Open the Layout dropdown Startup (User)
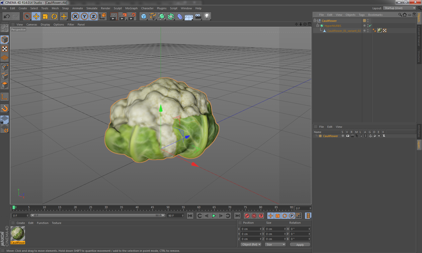Image resolution: width=422 pixels, height=253 pixels. click(x=400, y=8)
